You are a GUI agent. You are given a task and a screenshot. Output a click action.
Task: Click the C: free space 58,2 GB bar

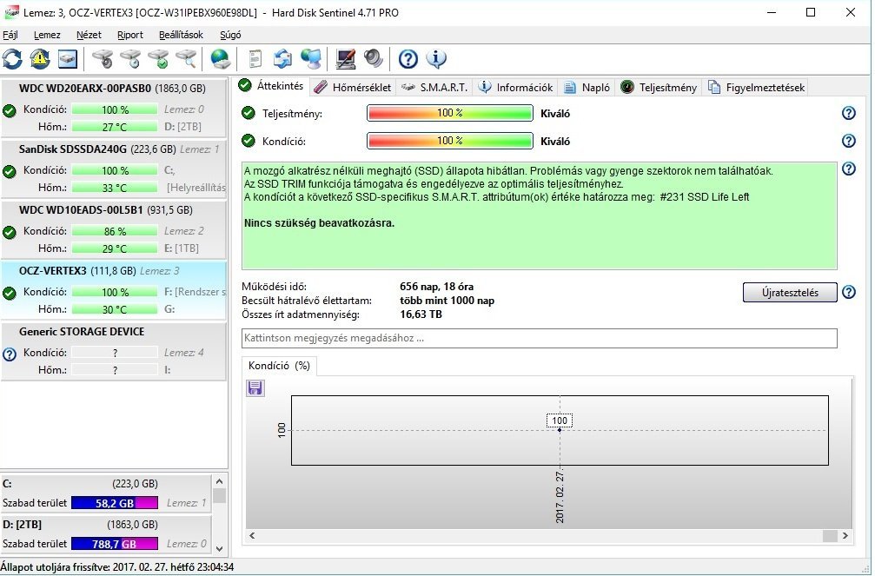pos(115,503)
